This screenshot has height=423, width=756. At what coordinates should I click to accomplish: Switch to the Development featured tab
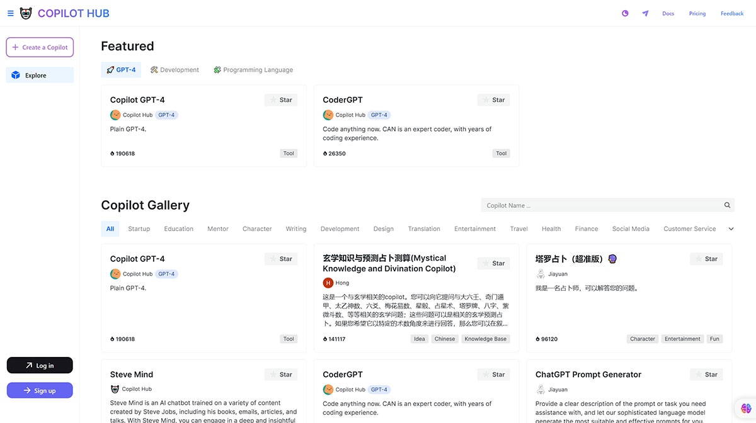175,70
